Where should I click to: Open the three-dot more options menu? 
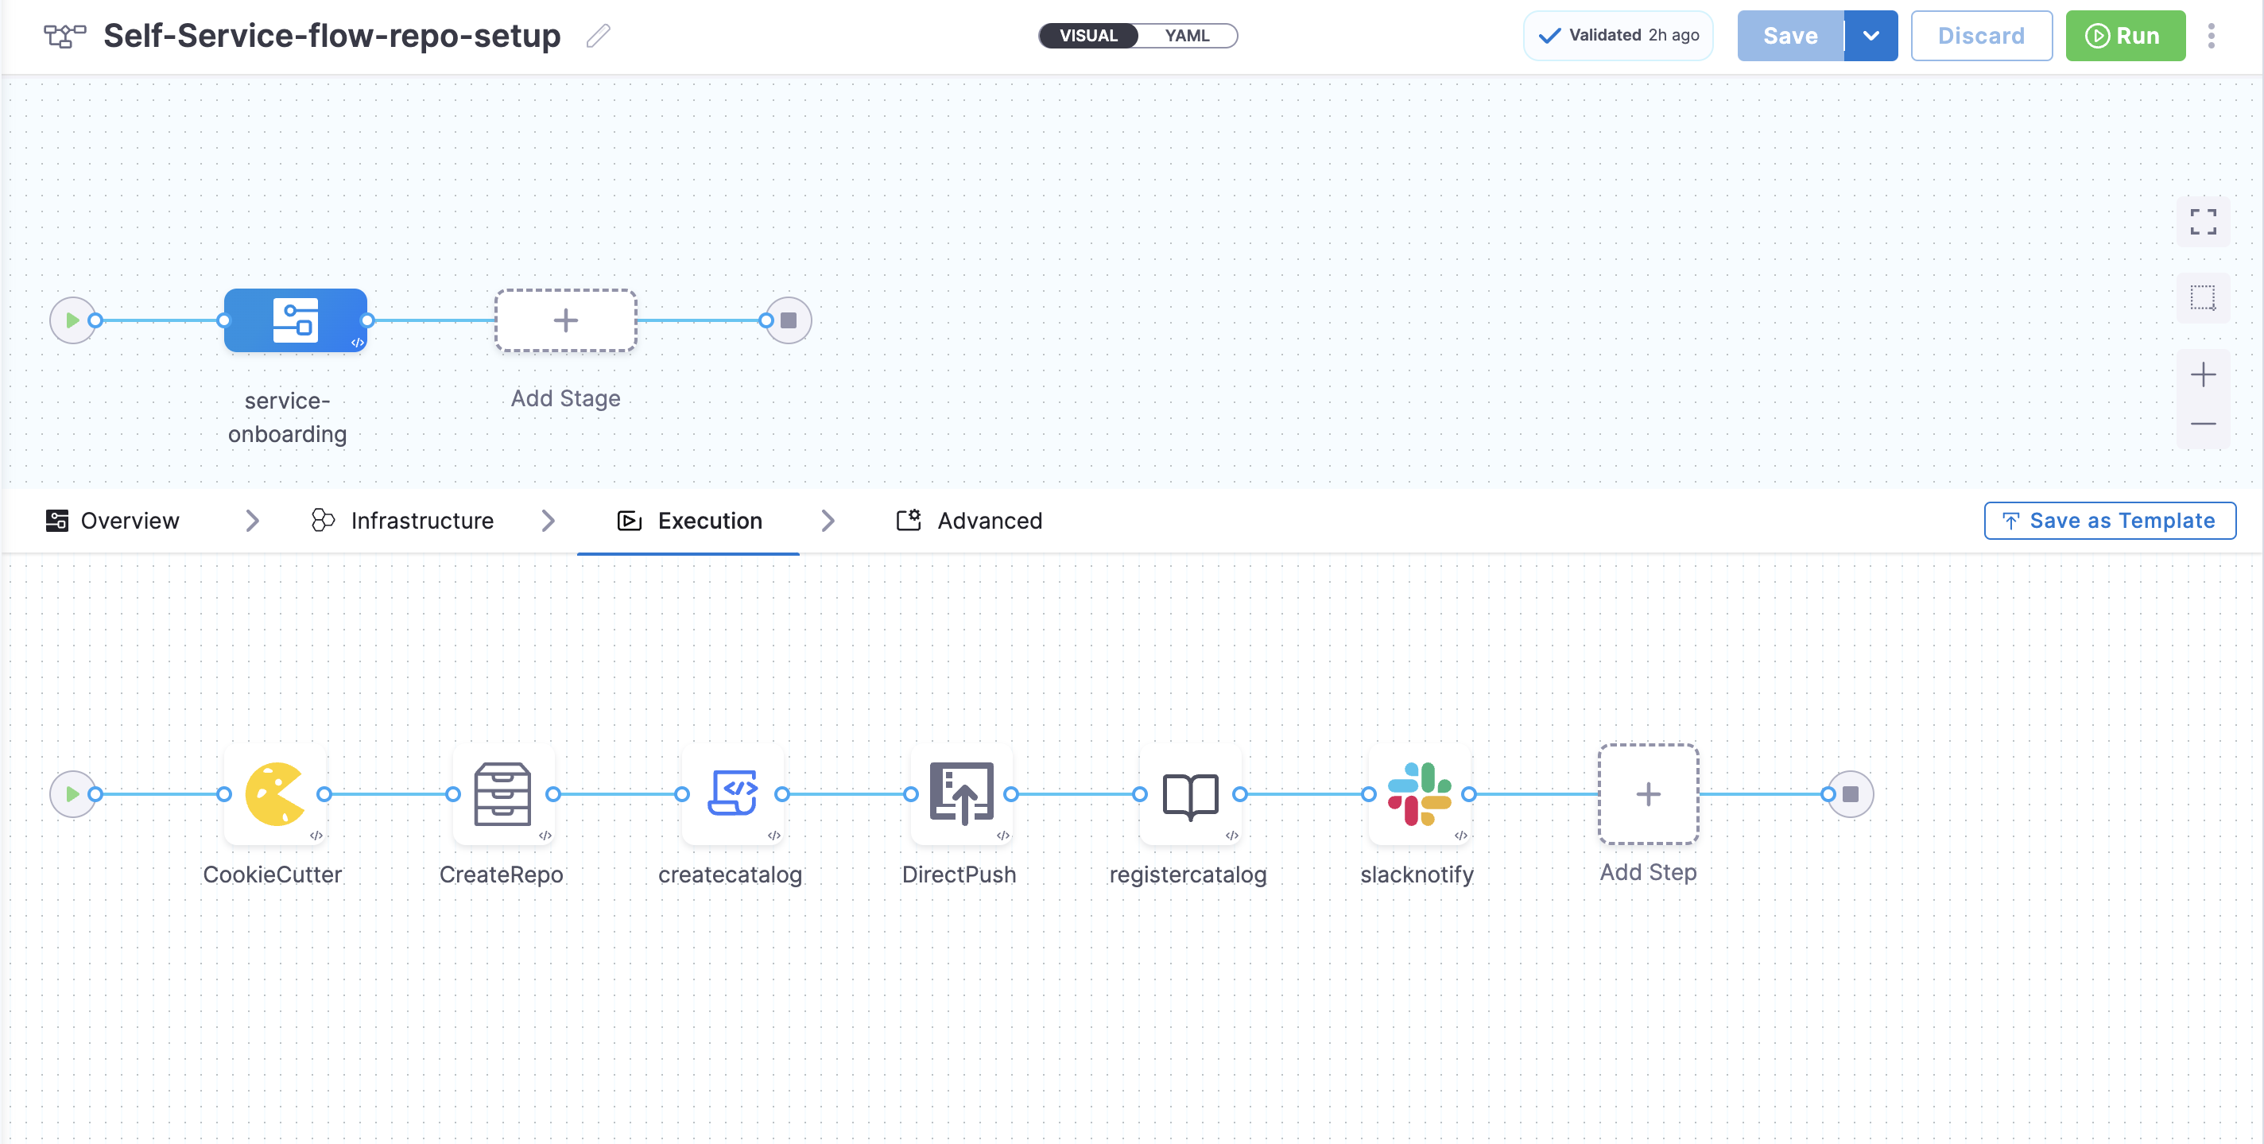click(x=2211, y=36)
